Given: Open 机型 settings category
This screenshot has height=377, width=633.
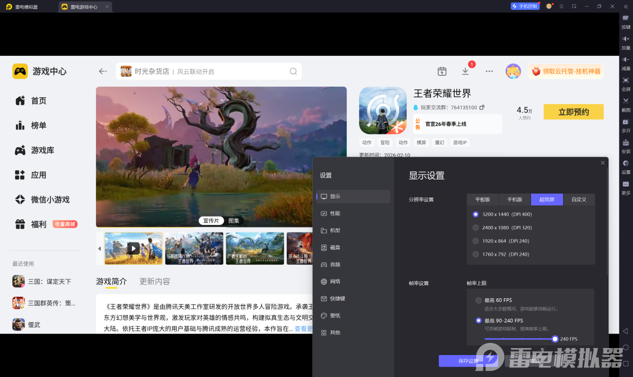Looking at the screenshot, I should pos(353,230).
